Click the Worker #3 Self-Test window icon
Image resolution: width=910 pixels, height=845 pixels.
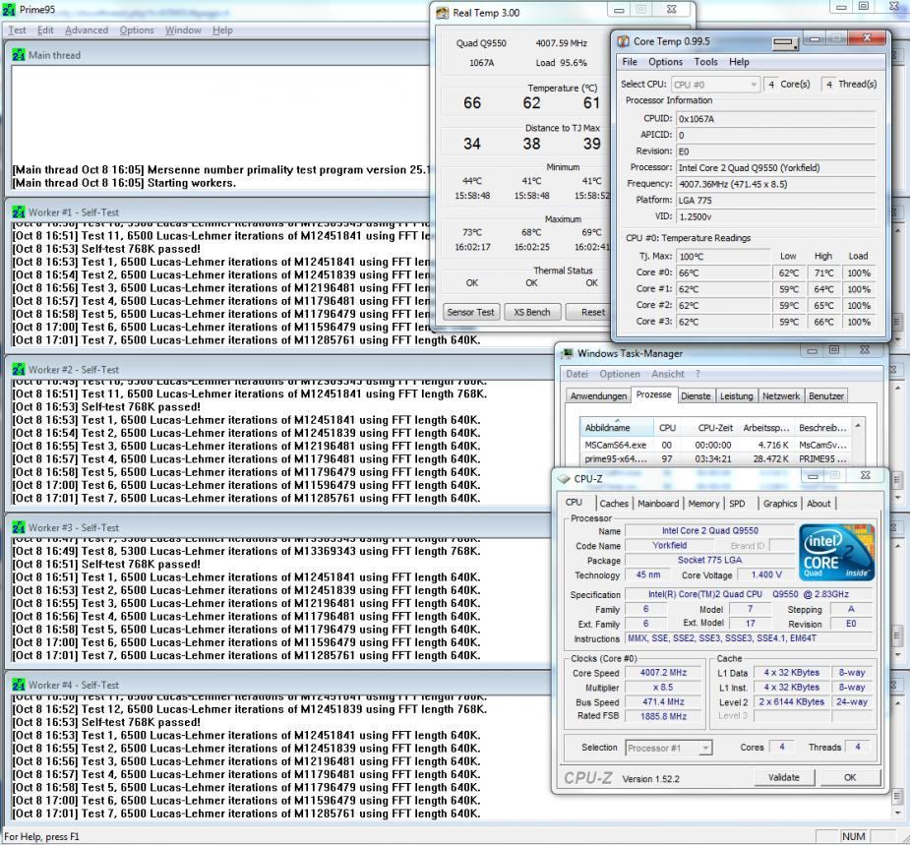pos(19,527)
